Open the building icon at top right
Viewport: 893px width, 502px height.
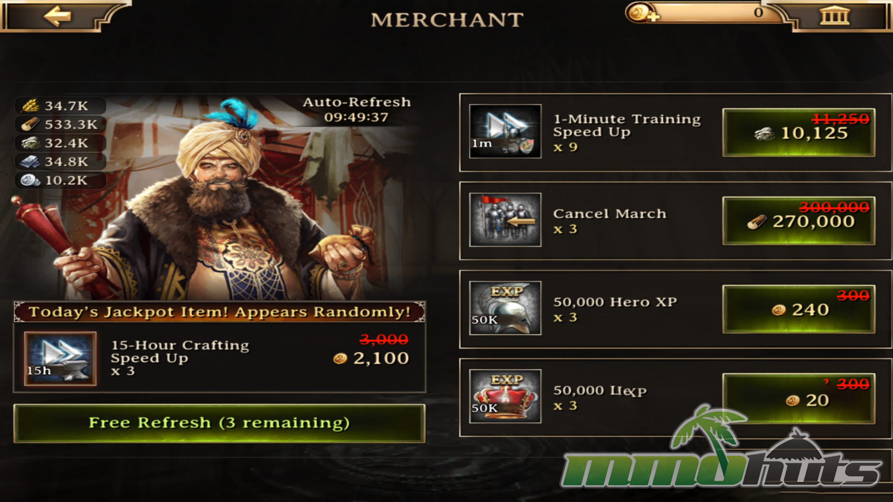tap(834, 16)
